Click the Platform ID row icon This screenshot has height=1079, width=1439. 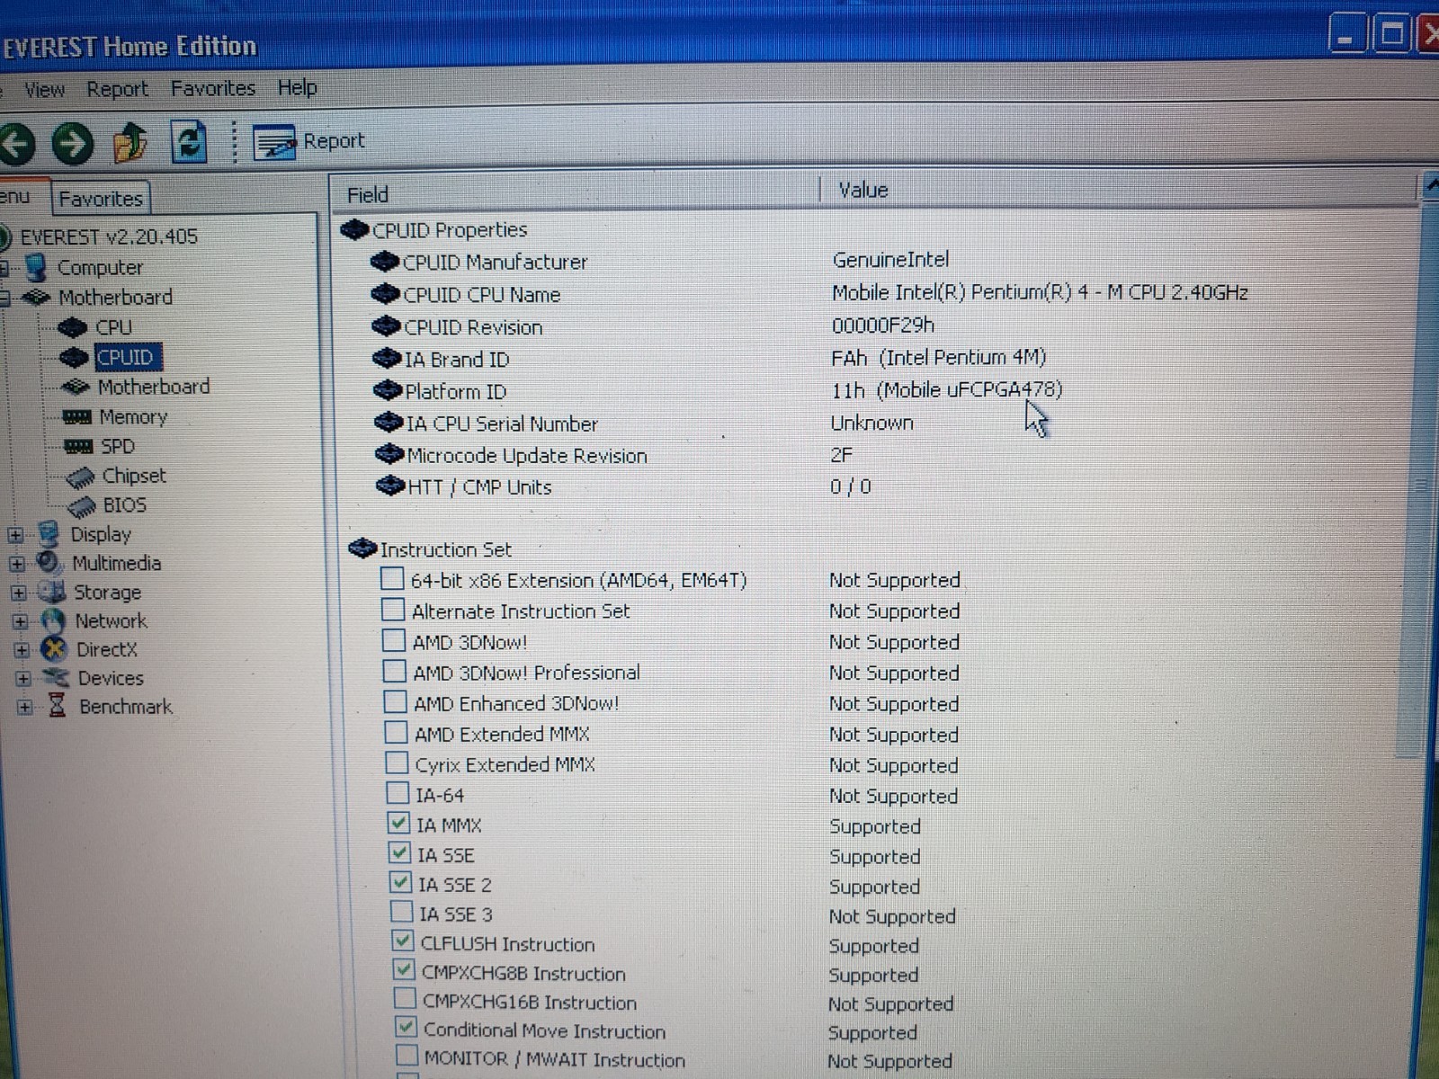click(x=387, y=390)
